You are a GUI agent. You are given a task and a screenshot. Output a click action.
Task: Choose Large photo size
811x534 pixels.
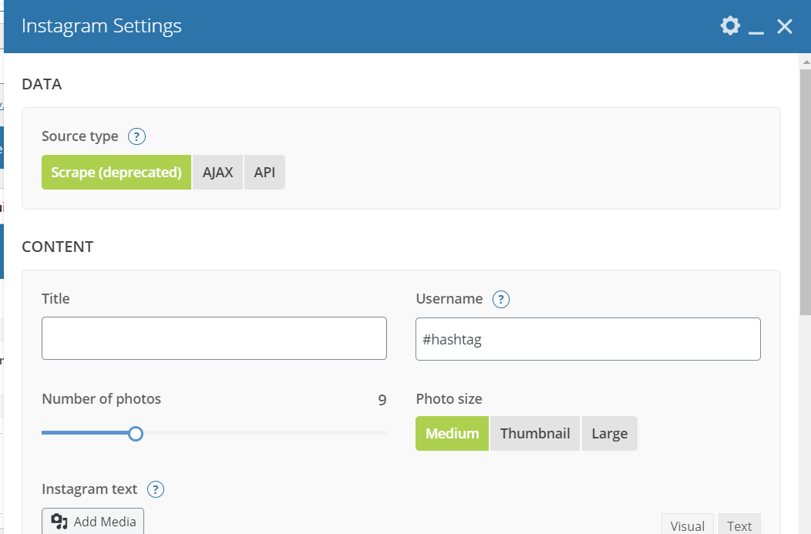coord(609,433)
